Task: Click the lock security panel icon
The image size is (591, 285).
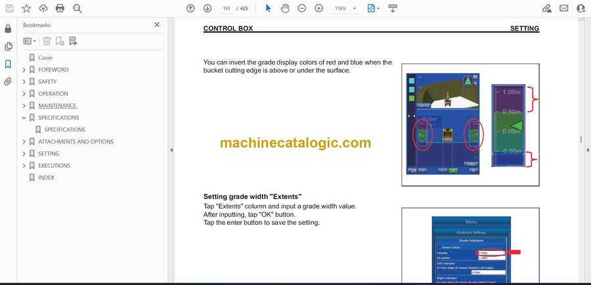Action: click(x=8, y=29)
